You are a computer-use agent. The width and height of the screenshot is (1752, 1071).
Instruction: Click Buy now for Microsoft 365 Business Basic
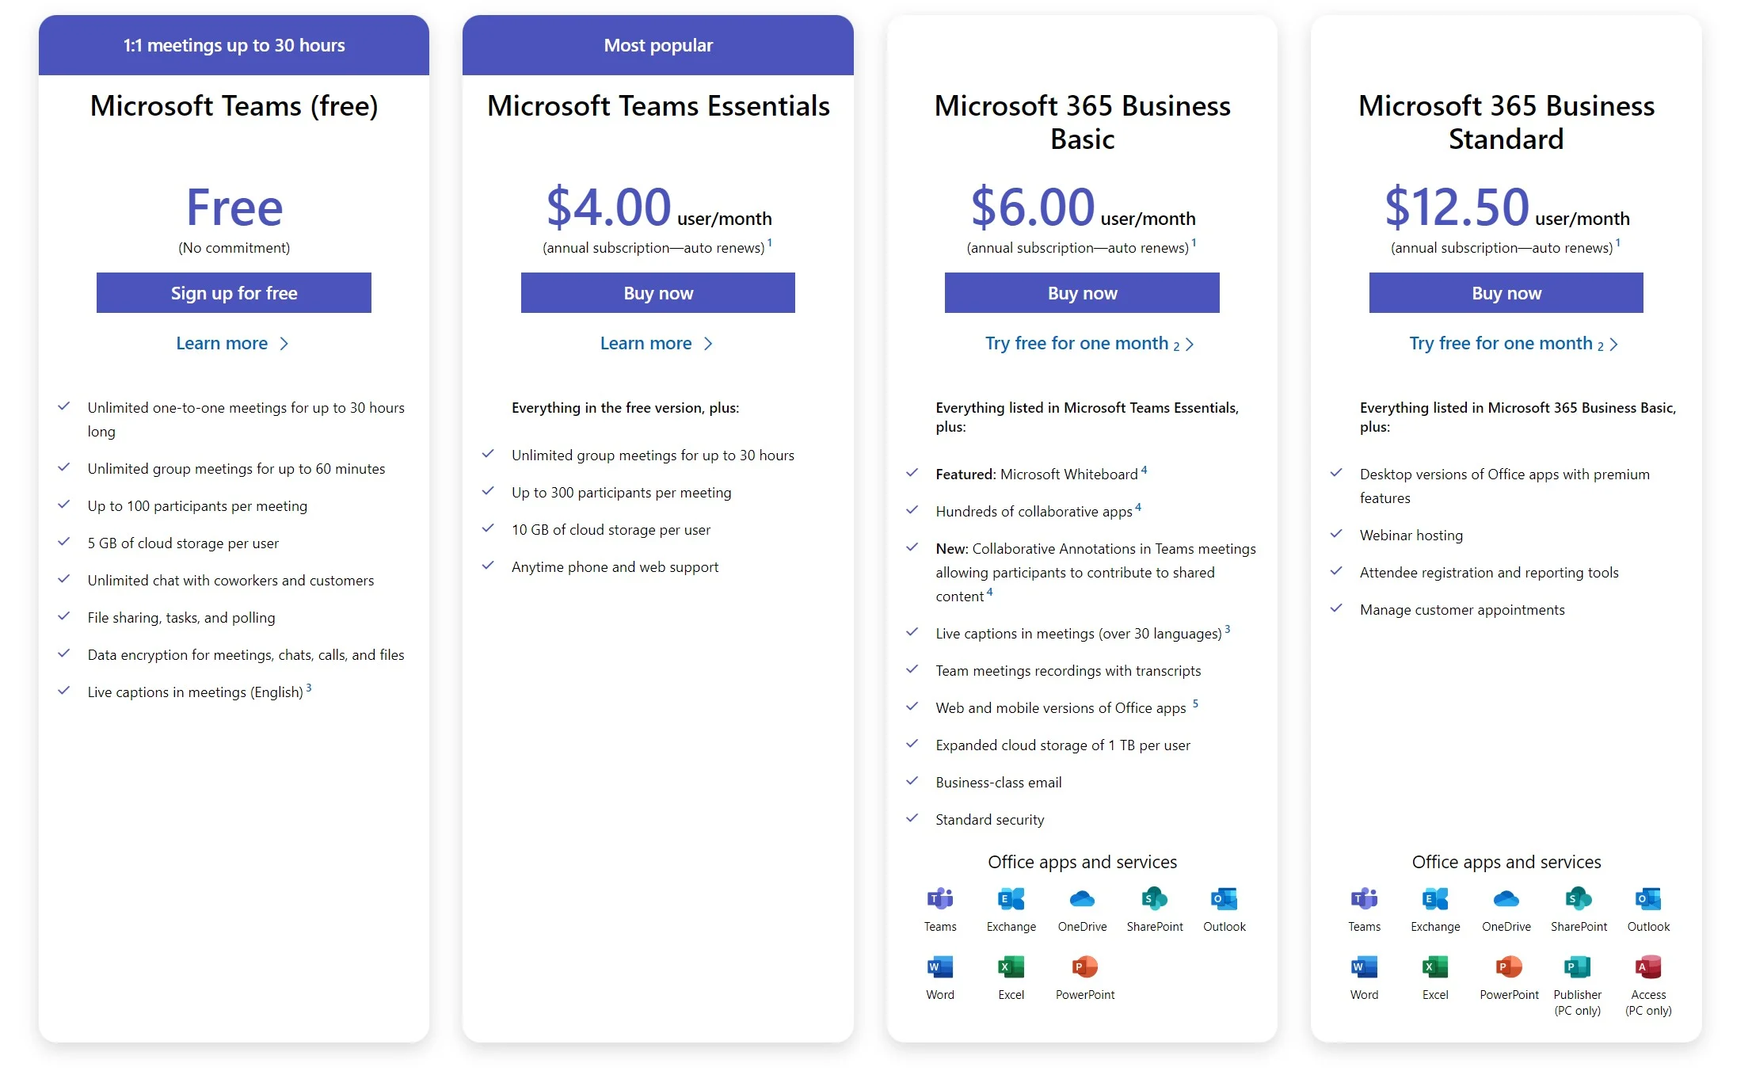1081,292
